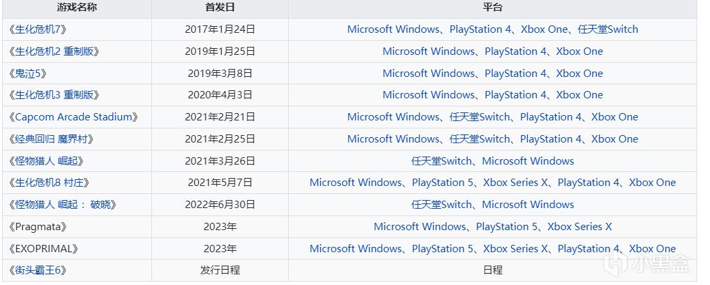Image resolution: width=710 pixels, height=285 pixels.
Task: Click the 首发日 column header
Action: (x=220, y=8)
